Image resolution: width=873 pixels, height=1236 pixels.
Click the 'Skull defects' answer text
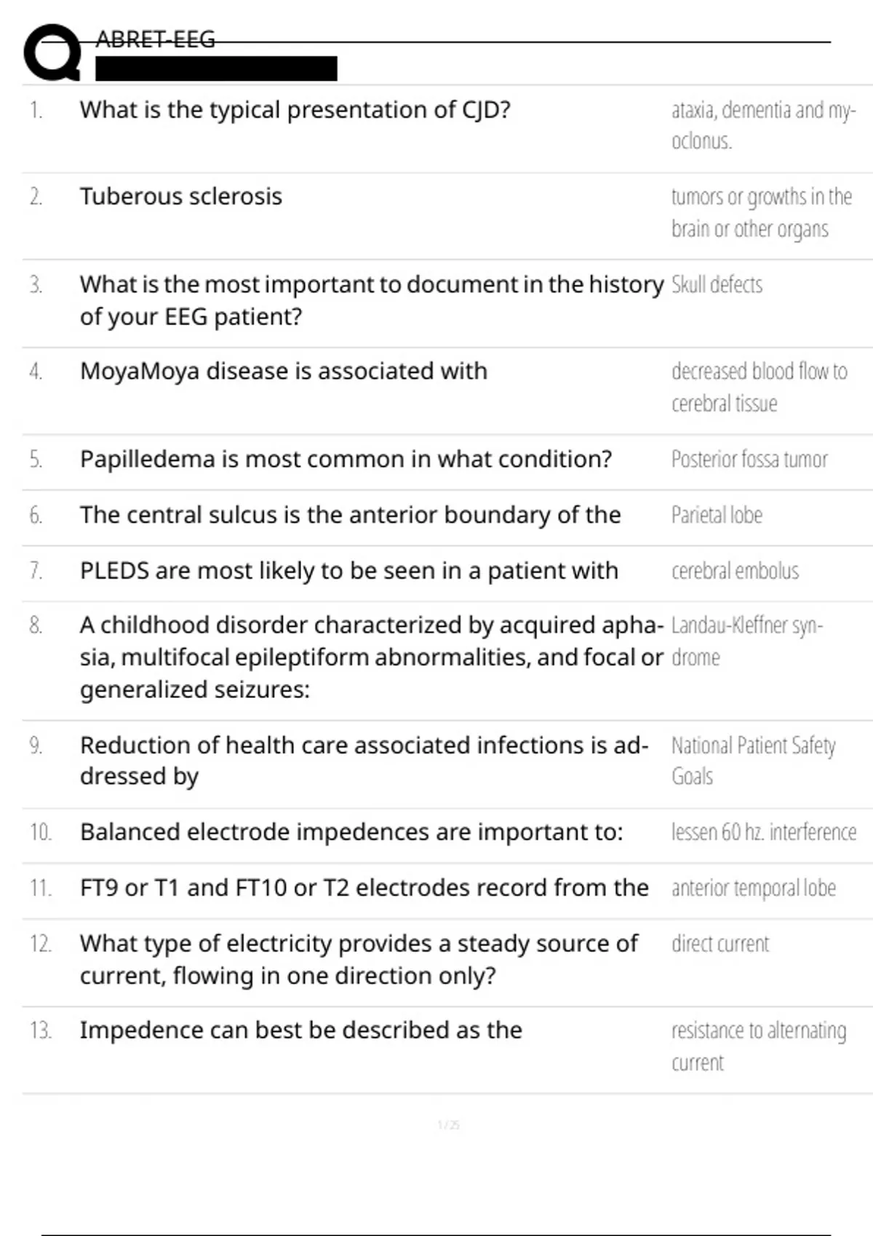coord(717,284)
